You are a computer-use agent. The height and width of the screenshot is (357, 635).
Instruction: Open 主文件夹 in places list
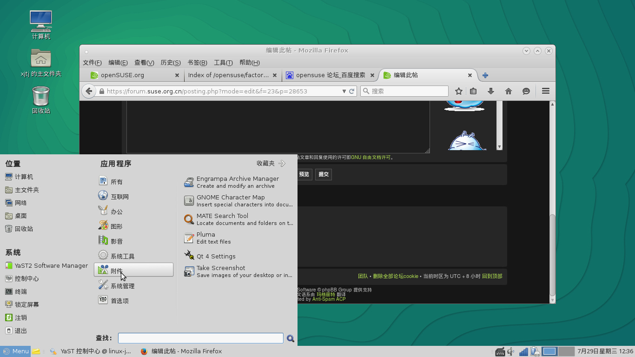[22, 190]
